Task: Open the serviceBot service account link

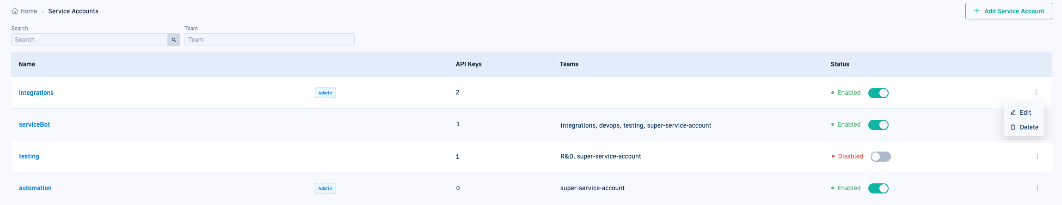Action: 34,125
